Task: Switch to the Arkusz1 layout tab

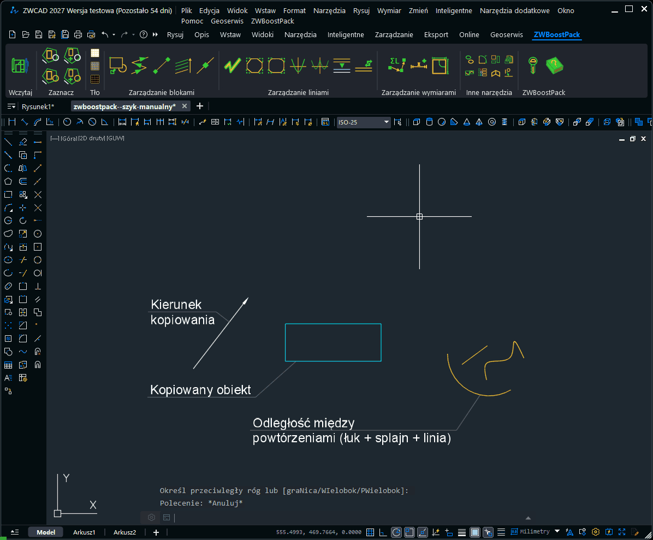Action: (84, 532)
